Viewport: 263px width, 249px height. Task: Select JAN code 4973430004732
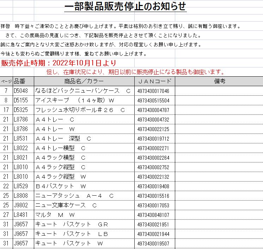point(153,120)
